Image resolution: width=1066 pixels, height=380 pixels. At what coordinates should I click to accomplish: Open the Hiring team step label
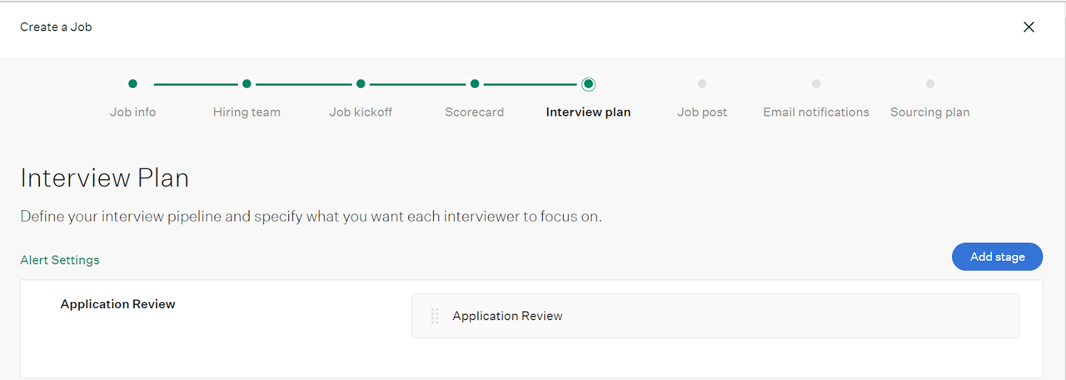[247, 112]
